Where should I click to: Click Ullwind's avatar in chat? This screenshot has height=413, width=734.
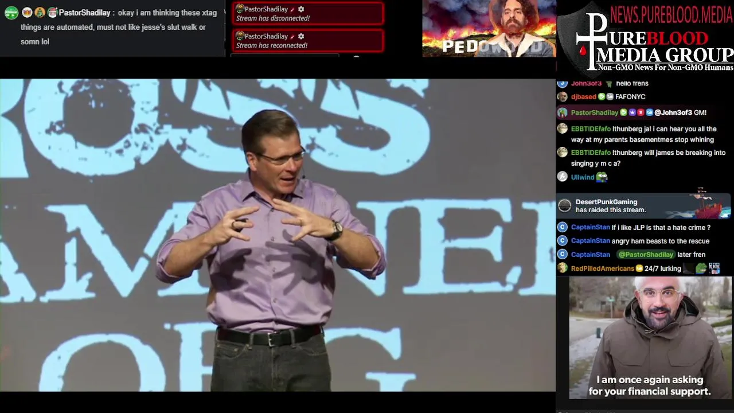562,177
